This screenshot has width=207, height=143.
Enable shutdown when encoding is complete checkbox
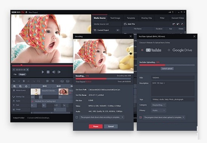click(77, 117)
